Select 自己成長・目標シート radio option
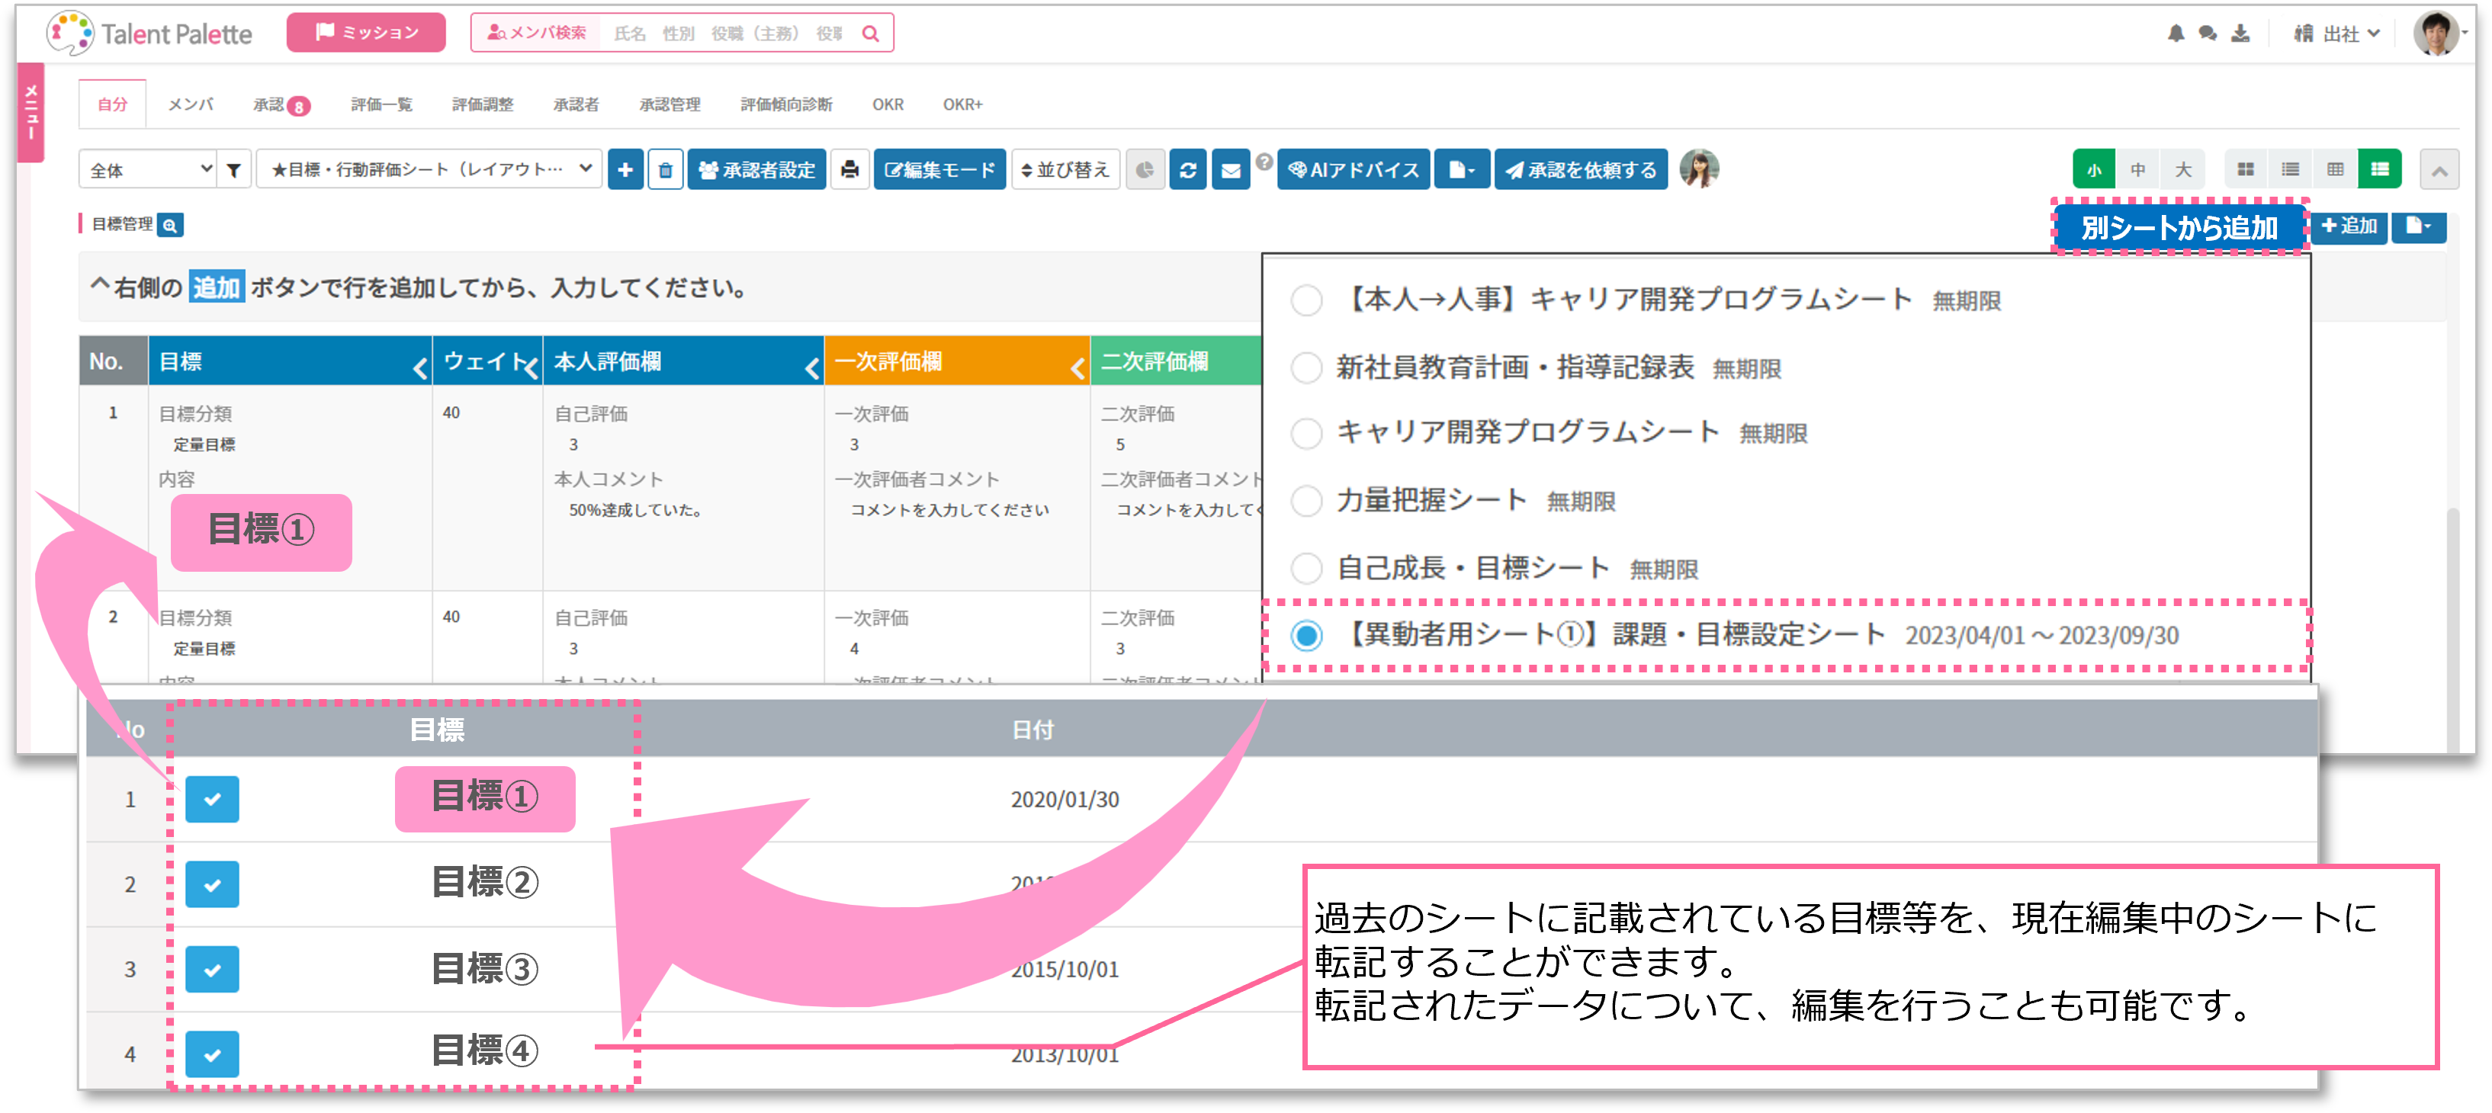 point(1306,568)
